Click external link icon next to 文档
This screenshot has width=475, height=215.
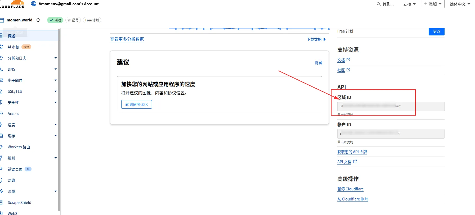click(x=348, y=60)
